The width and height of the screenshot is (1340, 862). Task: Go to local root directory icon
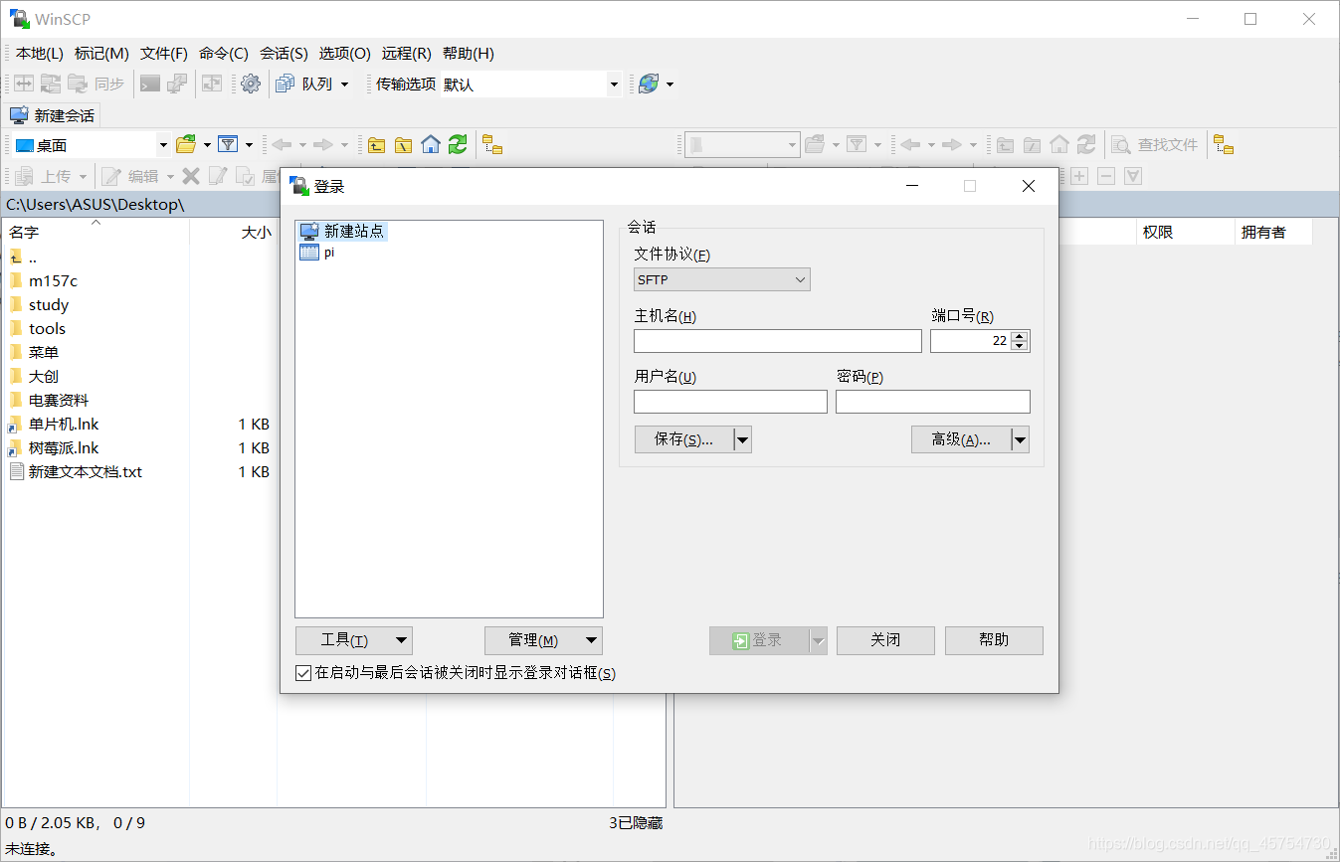coord(403,145)
